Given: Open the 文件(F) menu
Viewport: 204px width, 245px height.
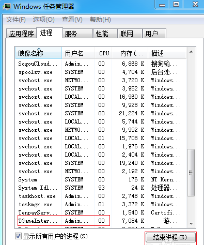Looking at the screenshot, I should 16,20.
